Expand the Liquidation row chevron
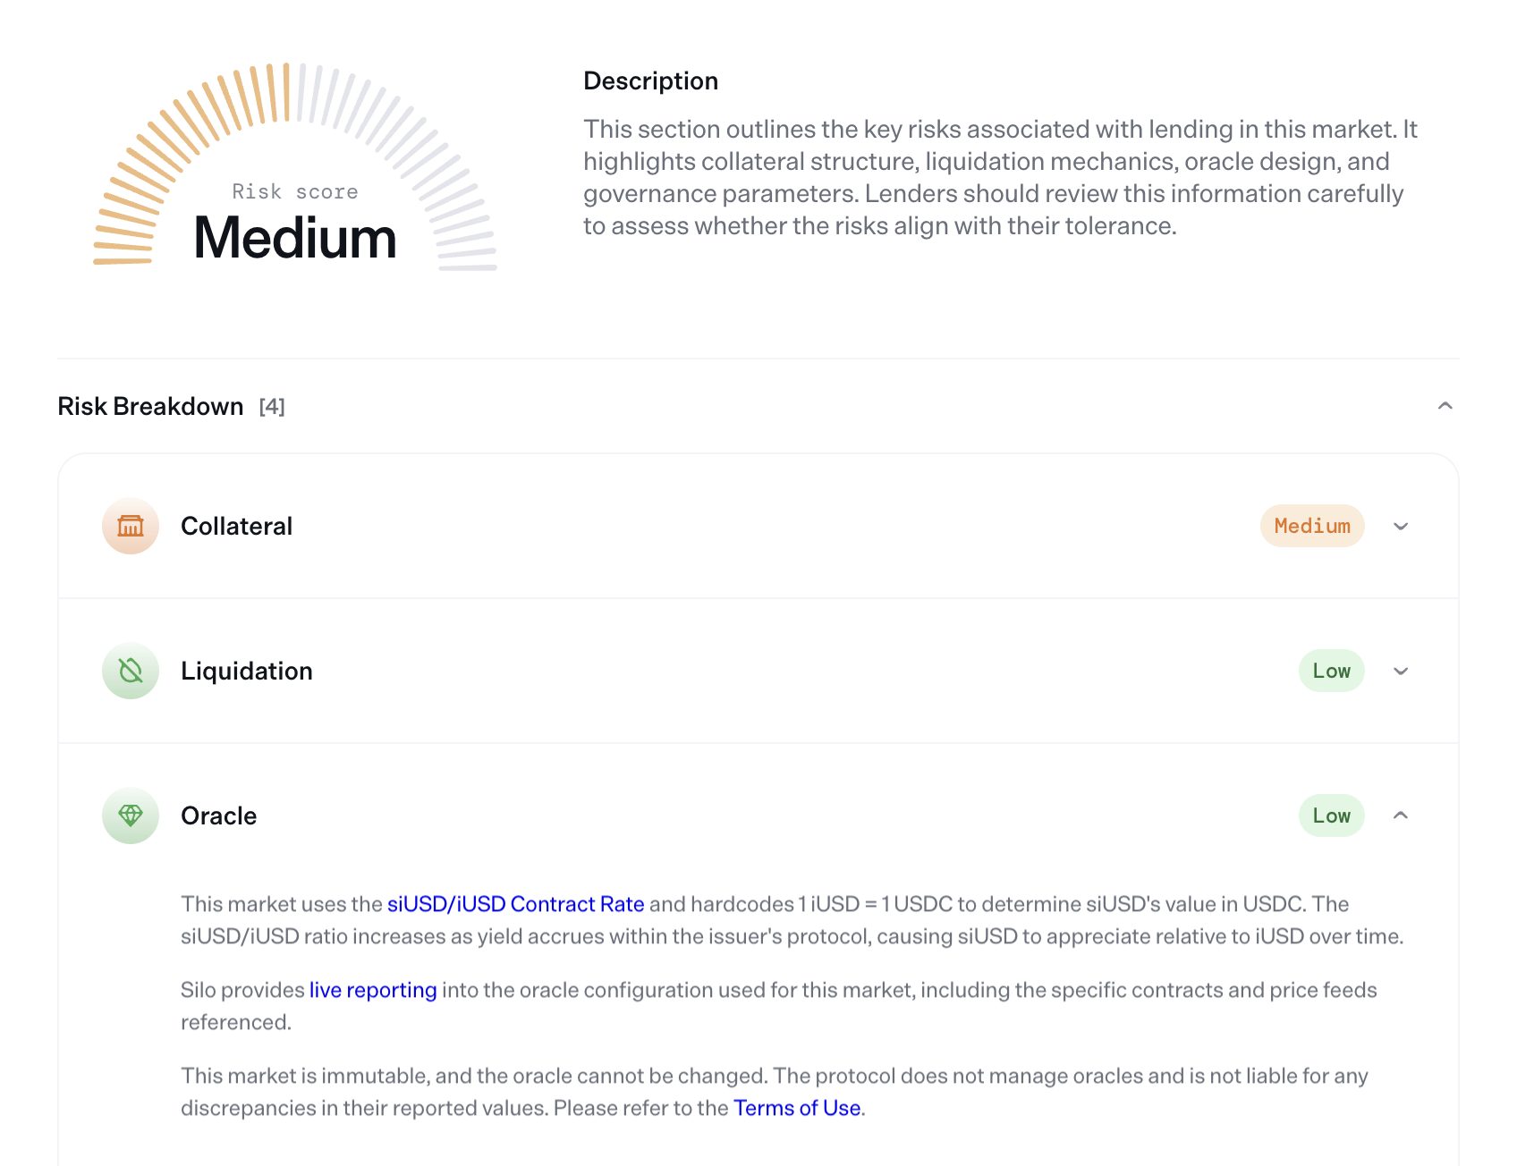This screenshot has width=1517, height=1166. click(1401, 672)
